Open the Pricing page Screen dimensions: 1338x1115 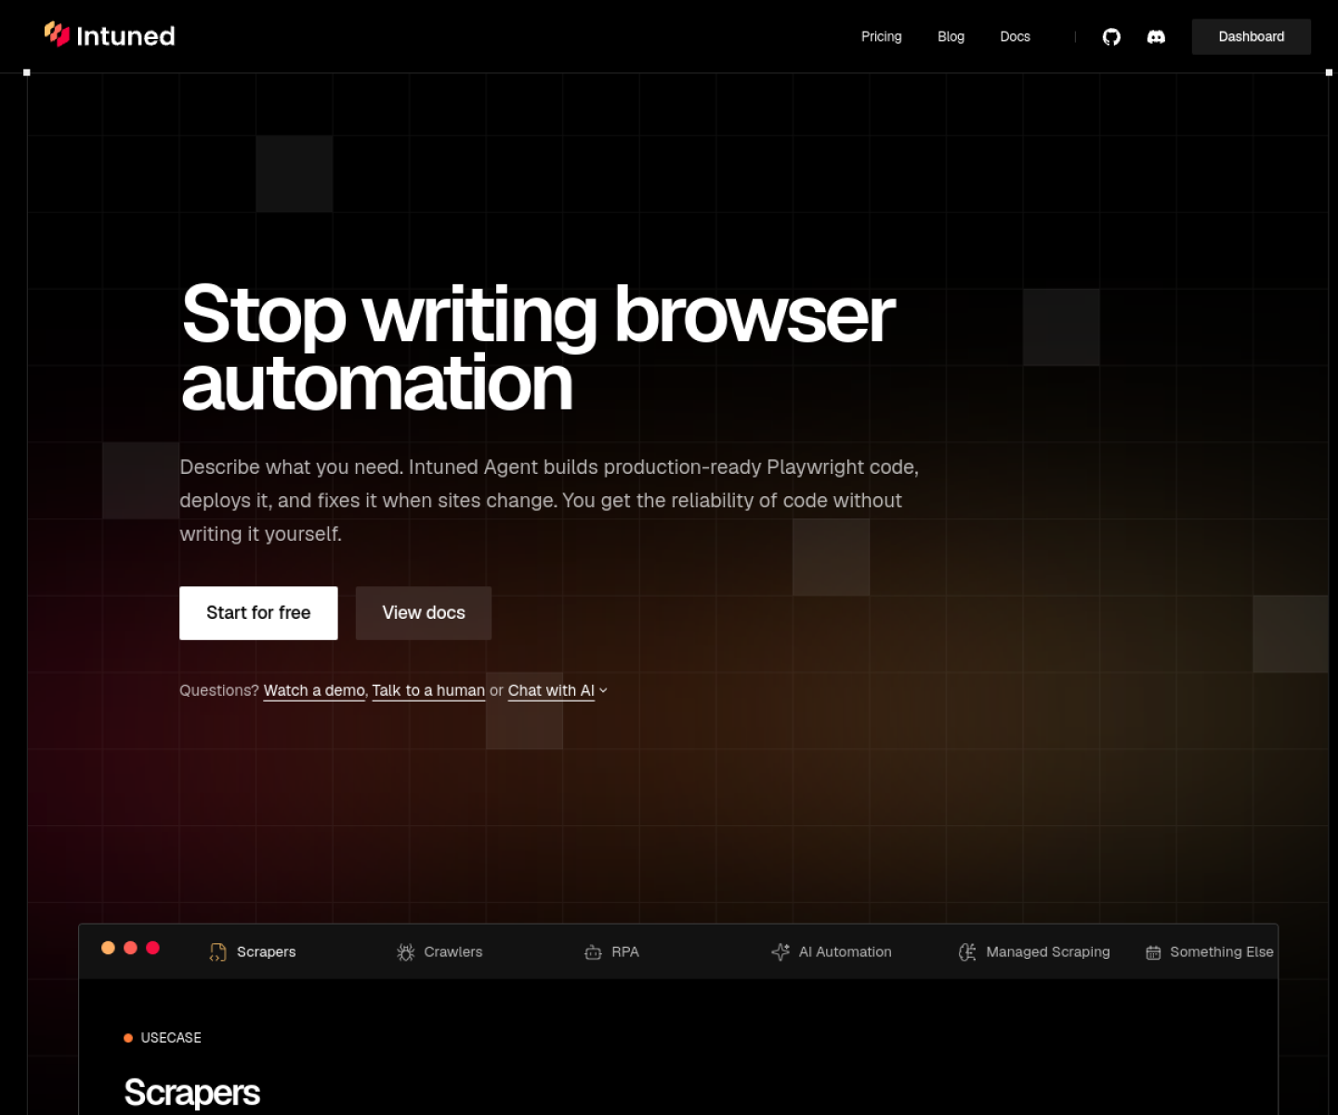881,36
